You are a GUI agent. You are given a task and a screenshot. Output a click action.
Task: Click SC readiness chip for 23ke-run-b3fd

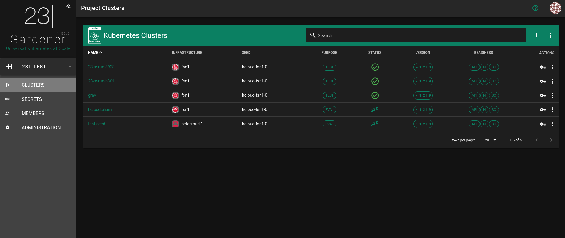pos(494,81)
